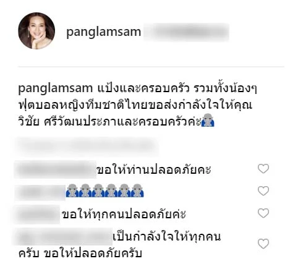This screenshot has width=290, height=269.
Task: Click the panglamsam username in the header
Action: [104, 32]
